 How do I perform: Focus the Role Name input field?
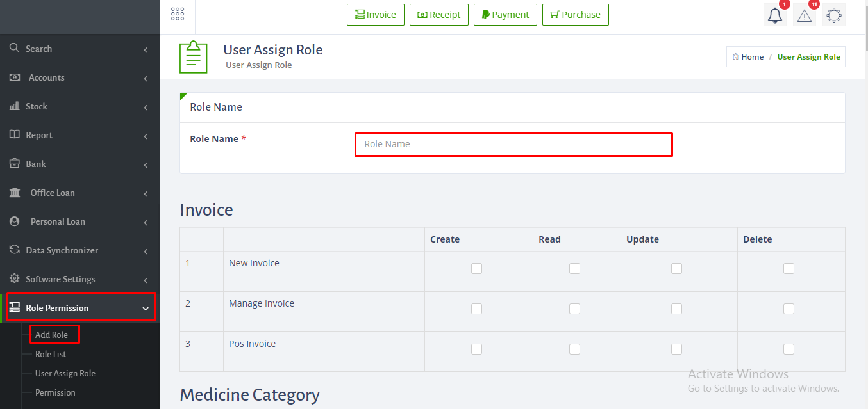pos(513,144)
